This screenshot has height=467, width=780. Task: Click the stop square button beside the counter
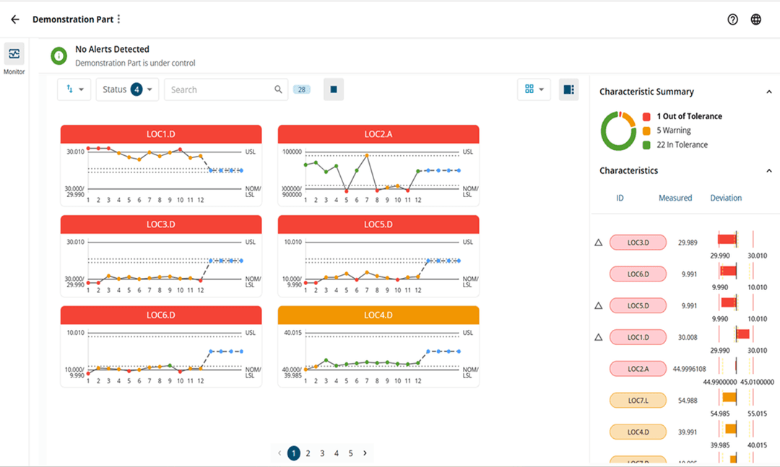pos(333,89)
